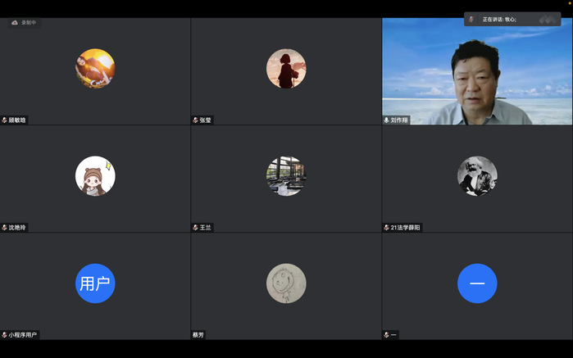This screenshot has height=358, width=573.
Task: Select 顾敏晗's profile avatar
Action: [x=95, y=69]
